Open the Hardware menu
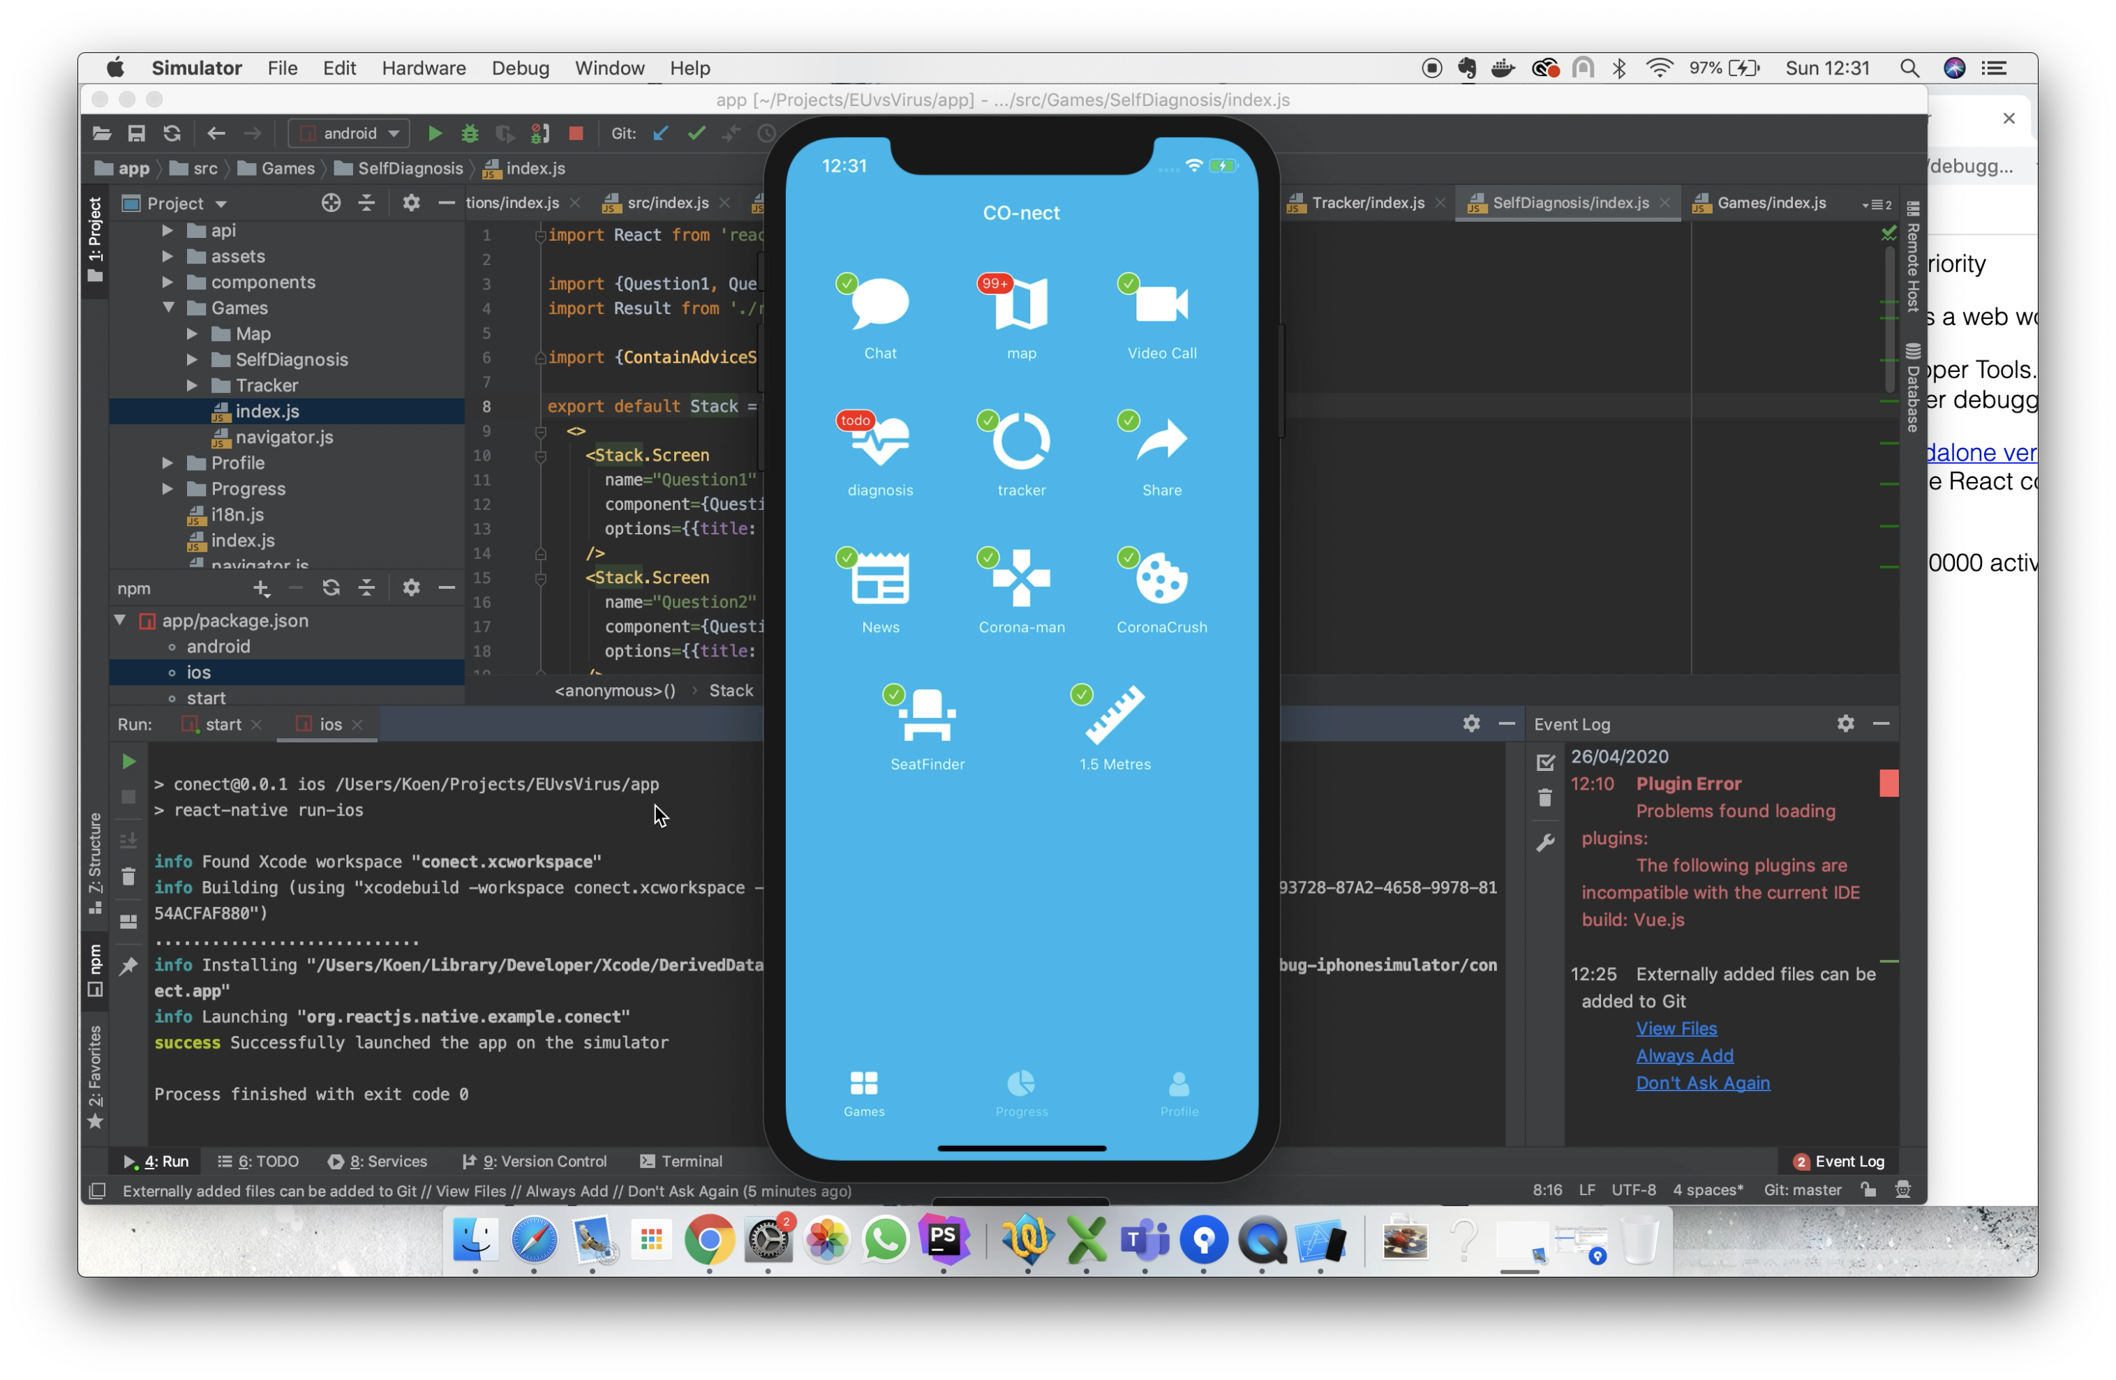This screenshot has height=1380, width=2116. (x=423, y=68)
